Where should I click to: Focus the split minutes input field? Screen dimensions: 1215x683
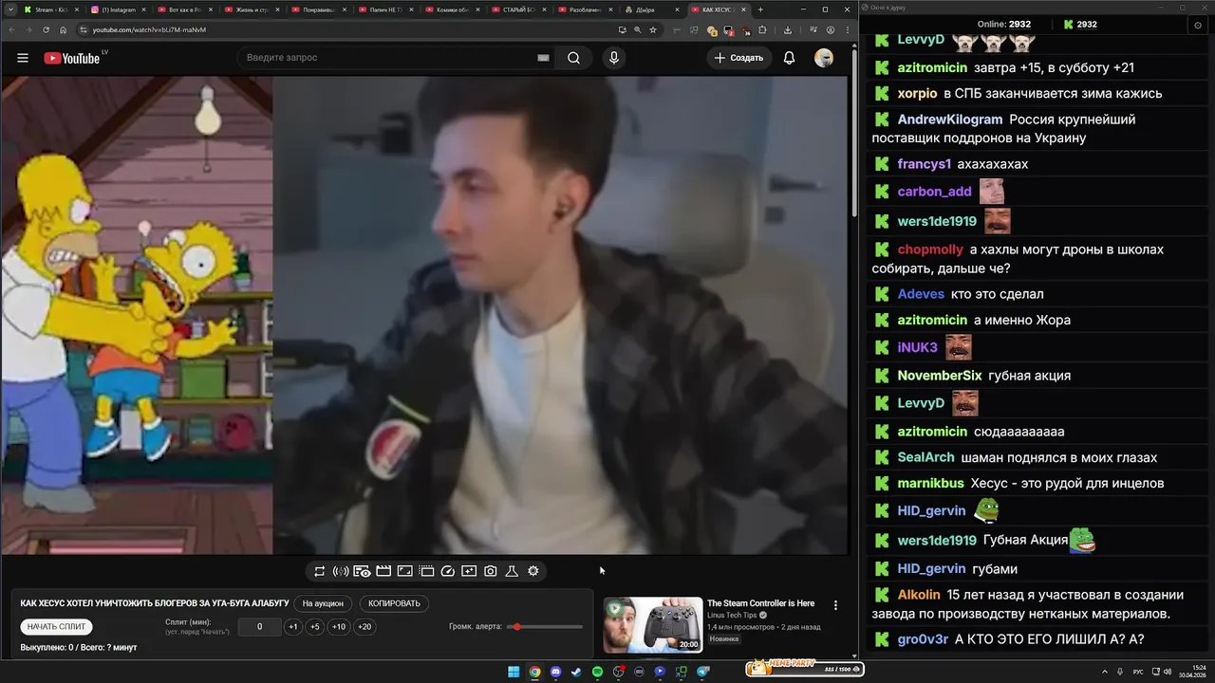259,627
